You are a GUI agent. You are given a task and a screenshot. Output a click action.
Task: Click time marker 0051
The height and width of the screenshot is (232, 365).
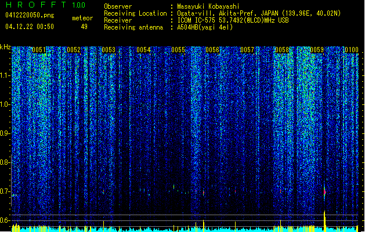(x=39, y=50)
